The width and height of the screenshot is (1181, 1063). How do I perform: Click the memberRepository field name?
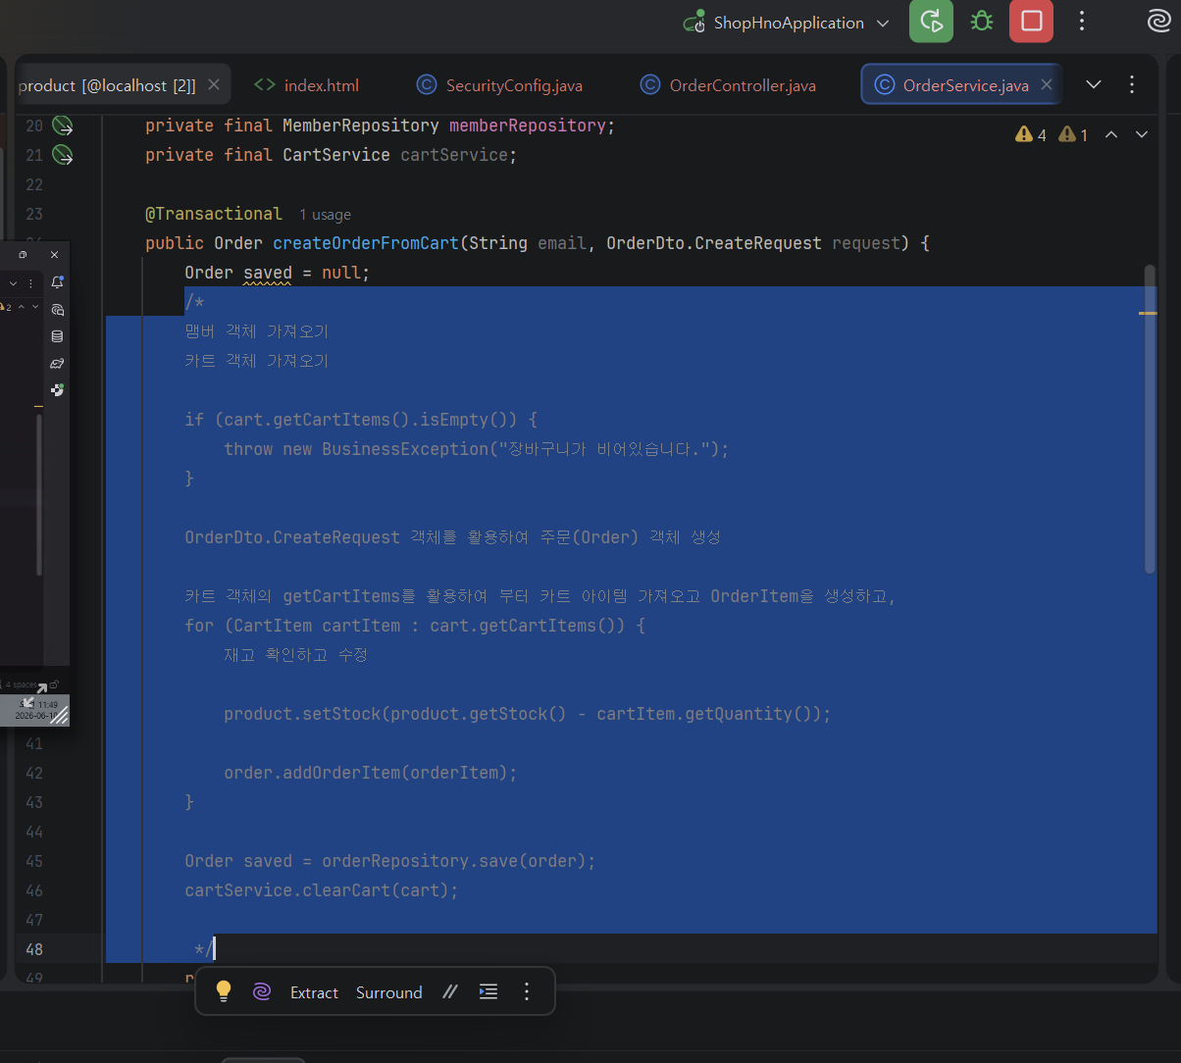[528, 126]
